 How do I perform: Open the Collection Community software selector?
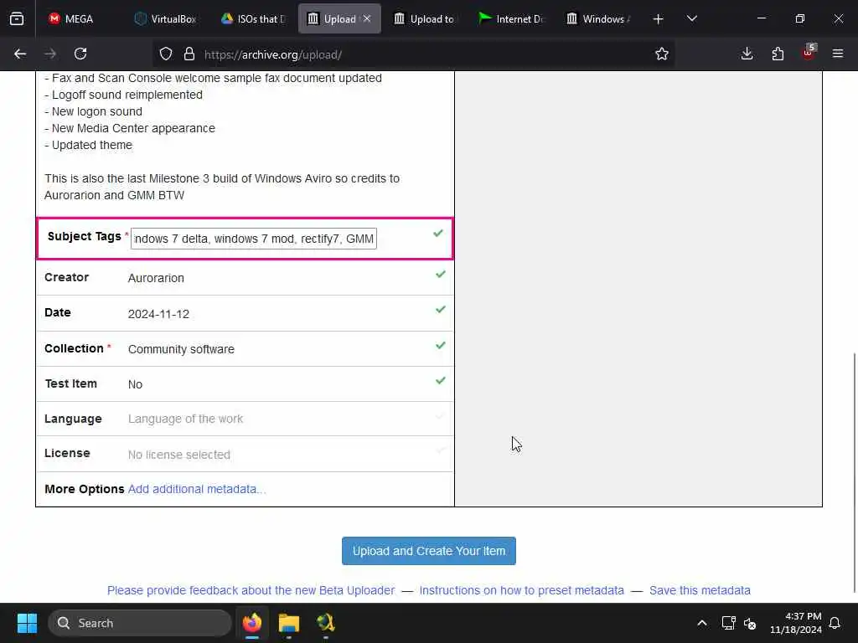[x=181, y=349]
